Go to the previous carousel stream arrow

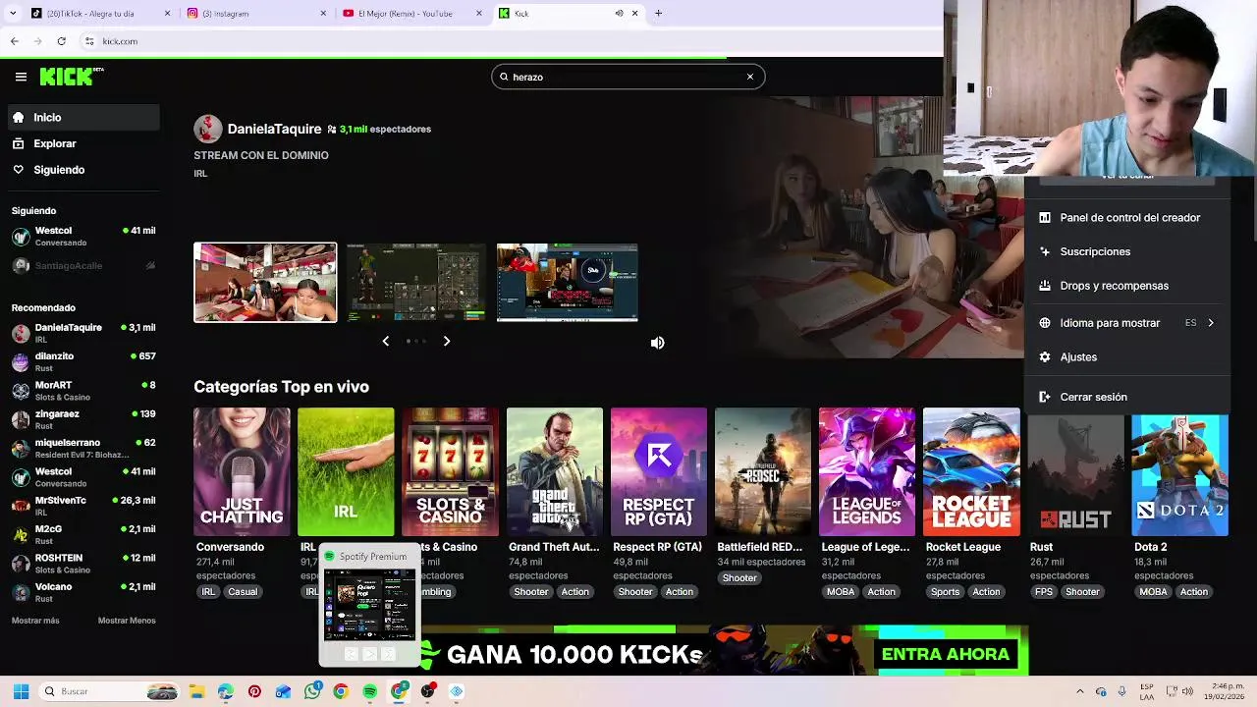pos(385,341)
